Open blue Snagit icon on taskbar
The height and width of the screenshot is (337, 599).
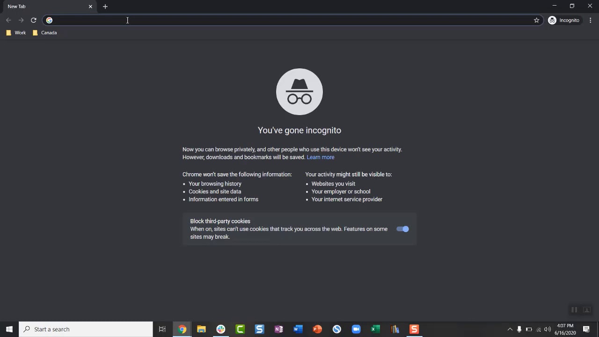click(259, 329)
